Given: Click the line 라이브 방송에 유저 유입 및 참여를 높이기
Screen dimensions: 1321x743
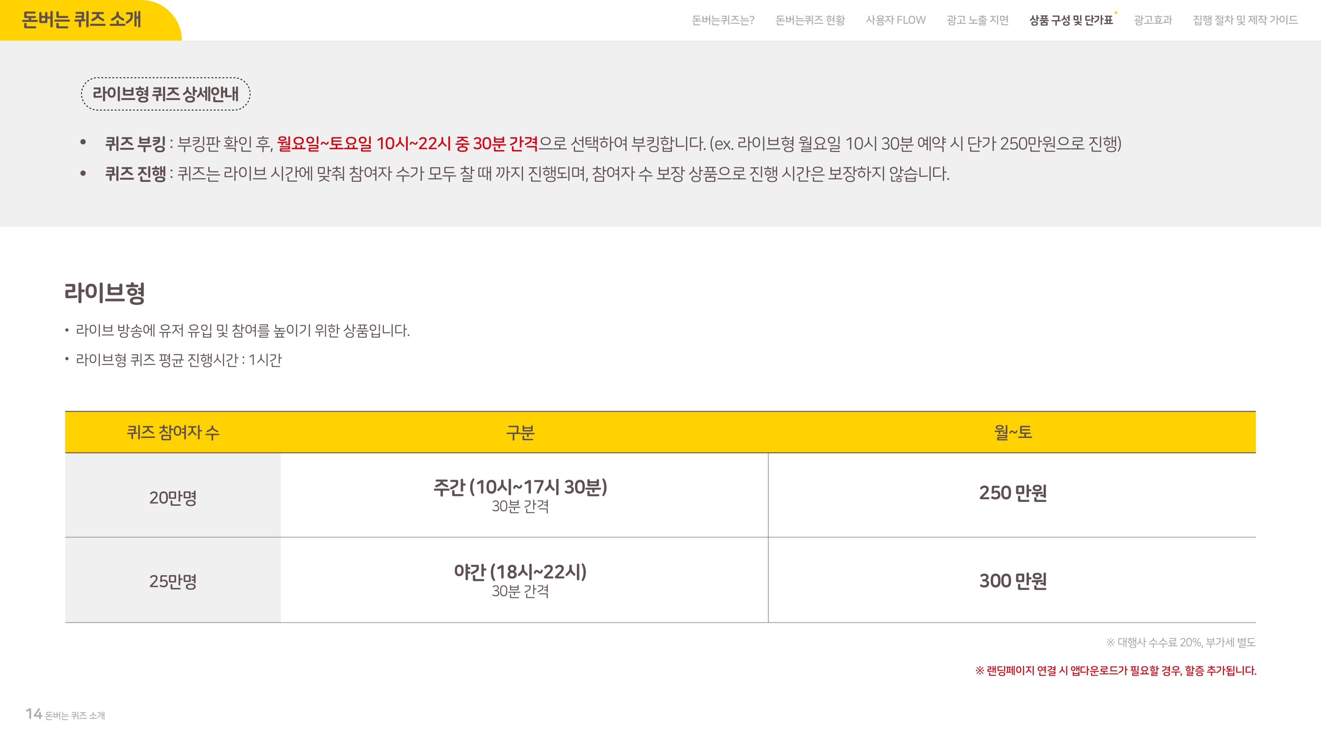Looking at the screenshot, I should [x=243, y=330].
